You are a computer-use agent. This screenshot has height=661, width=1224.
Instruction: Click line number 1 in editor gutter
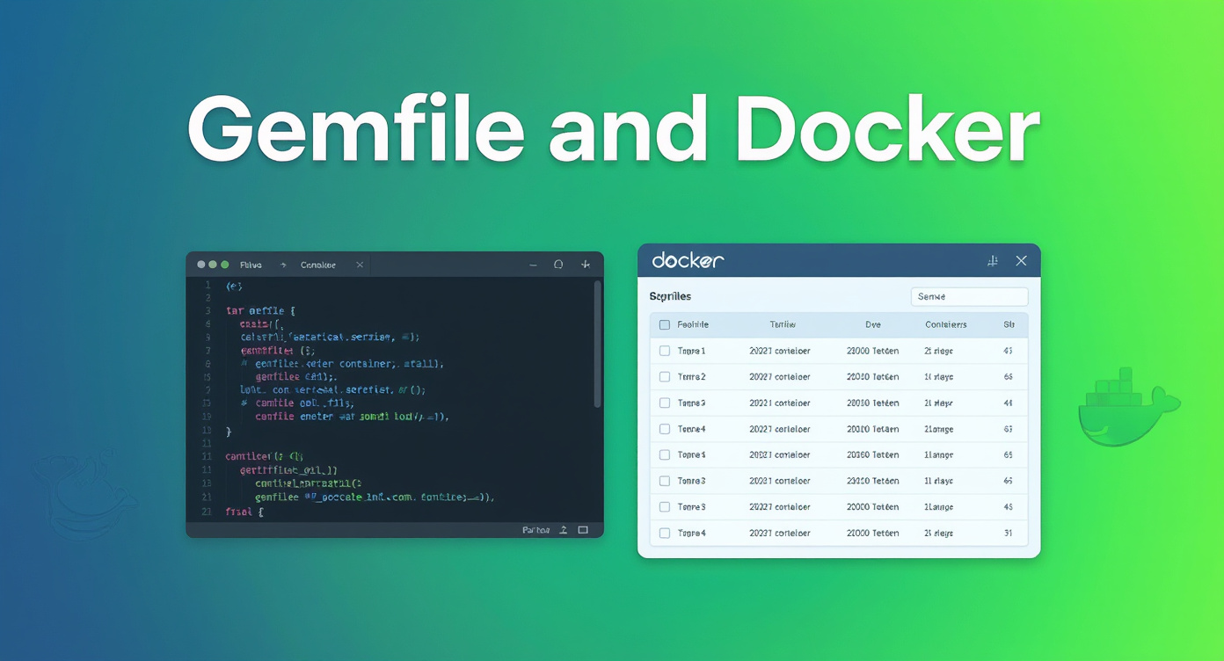(x=208, y=285)
